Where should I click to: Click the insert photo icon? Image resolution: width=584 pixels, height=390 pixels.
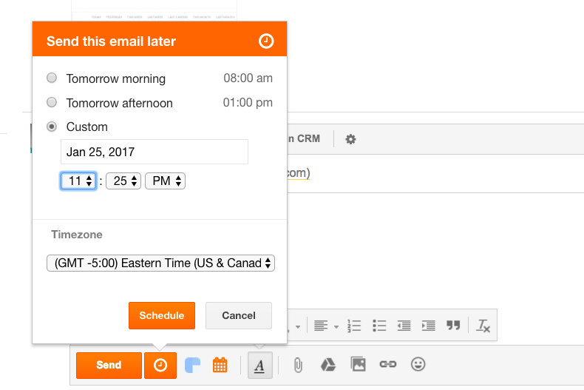[359, 364]
